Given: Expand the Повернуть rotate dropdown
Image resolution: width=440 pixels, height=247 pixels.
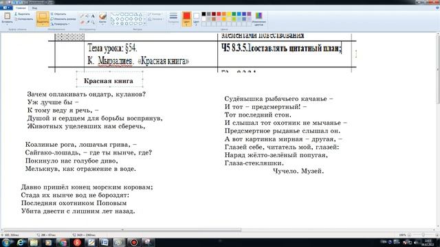Looking at the screenshot, I should tap(60, 24).
